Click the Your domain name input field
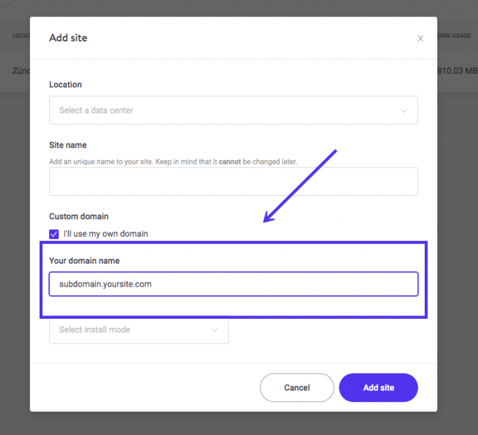The image size is (478, 435). (233, 284)
